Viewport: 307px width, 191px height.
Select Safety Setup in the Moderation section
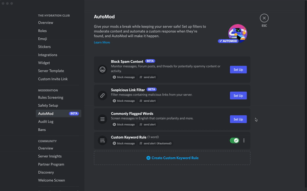pos(48,105)
